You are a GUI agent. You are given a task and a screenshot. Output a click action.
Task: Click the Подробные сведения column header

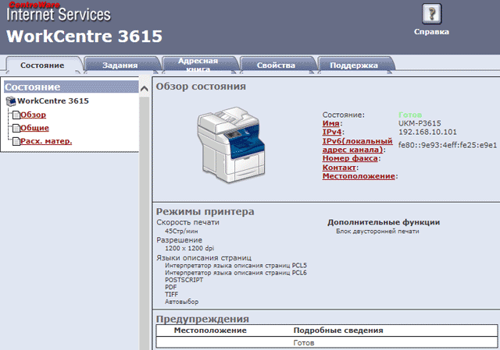[x=338, y=331]
